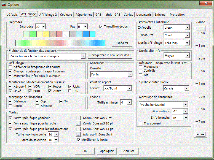Browse font for Fonte spécifique générale

click(x=78, y=118)
